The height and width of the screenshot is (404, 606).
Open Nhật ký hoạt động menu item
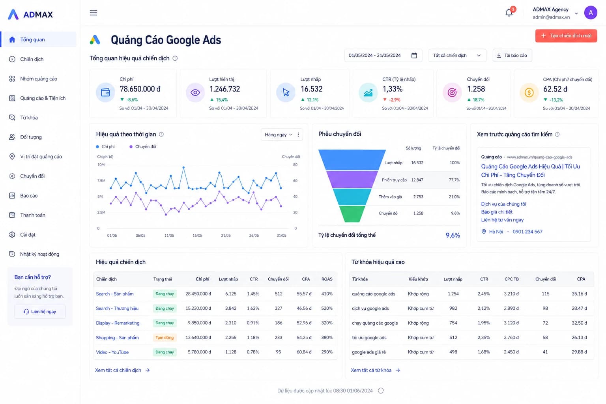click(39, 254)
